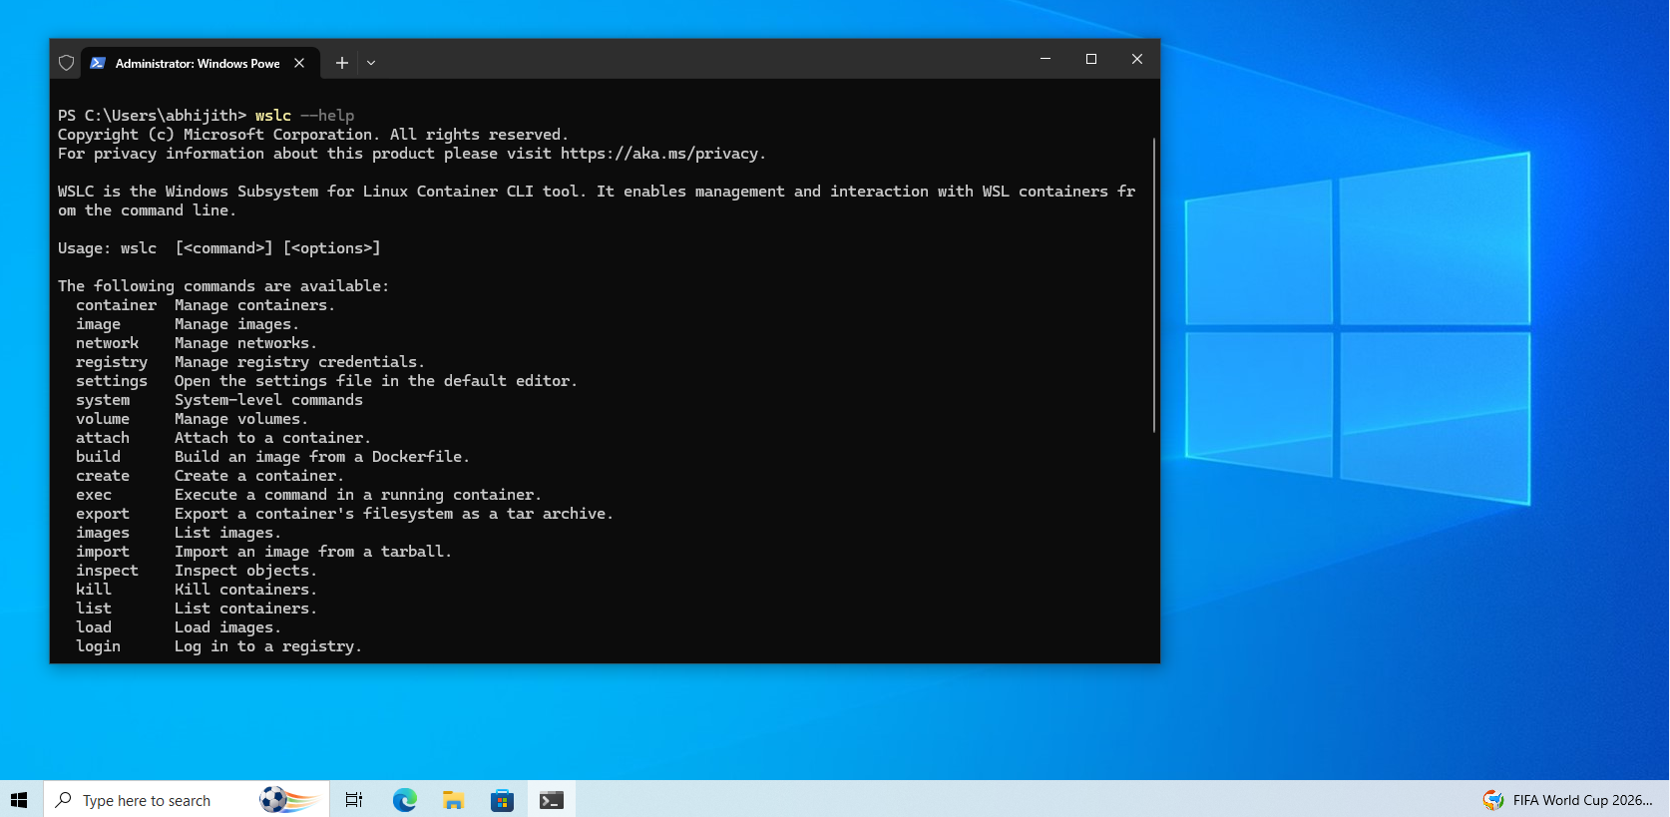Image resolution: width=1670 pixels, height=817 pixels.
Task: Open Task View from the taskbar
Action: 354,799
